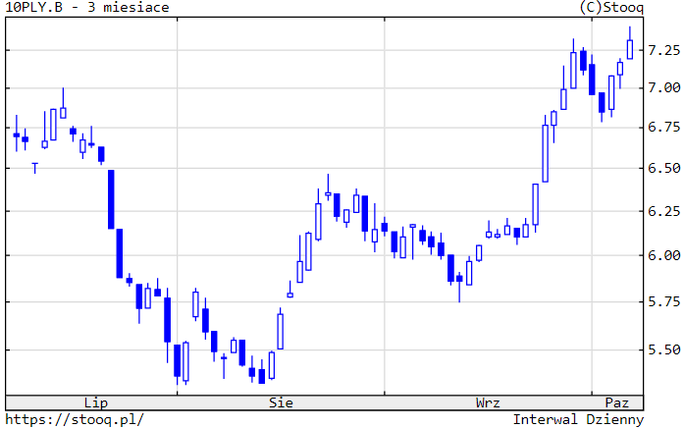
Task: Select the Sie month label on the axis
Action: click(x=281, y=402)
